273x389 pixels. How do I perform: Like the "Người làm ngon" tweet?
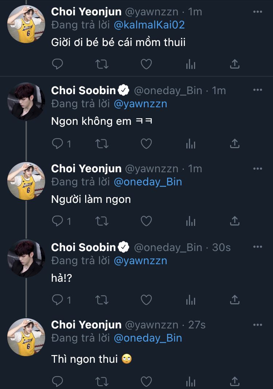pyautogui.click(x=146, y=221)
